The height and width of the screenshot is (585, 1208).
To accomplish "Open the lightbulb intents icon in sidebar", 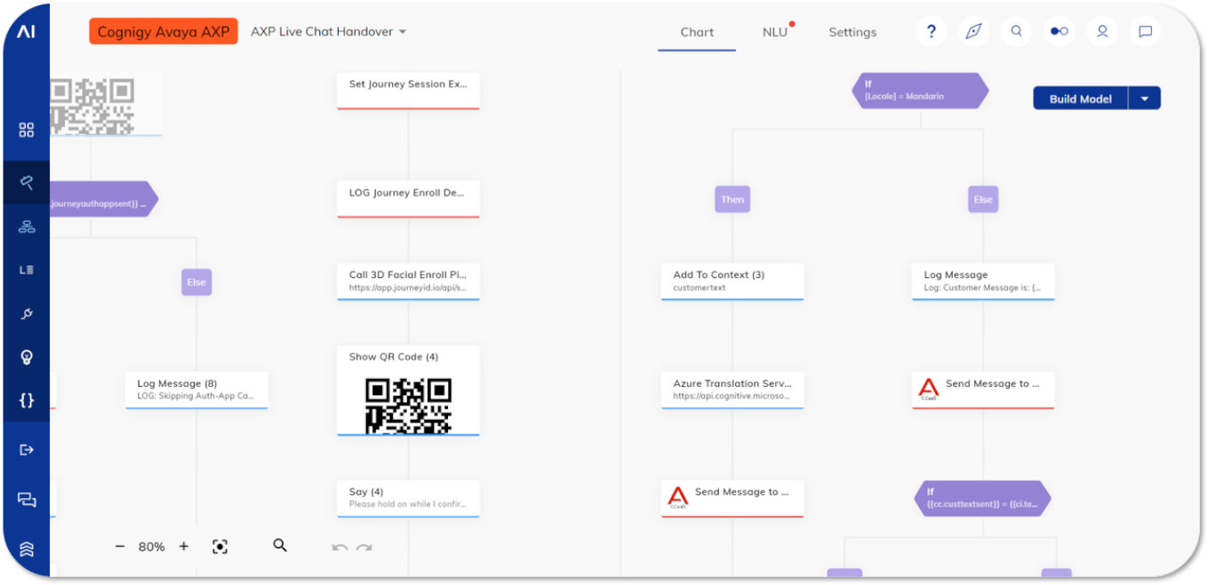I will 26,357.
